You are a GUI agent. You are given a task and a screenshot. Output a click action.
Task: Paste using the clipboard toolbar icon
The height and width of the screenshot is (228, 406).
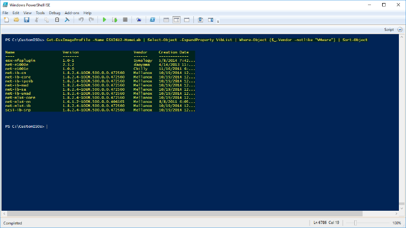[x=56, y=20]
